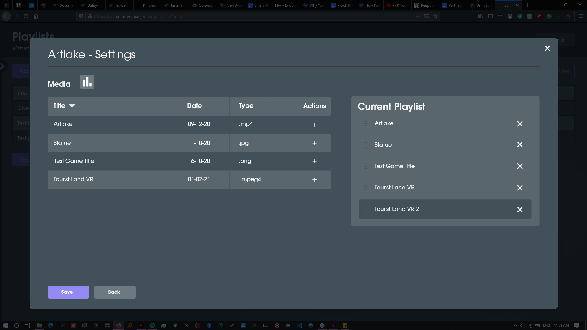Add Statue using its plus icon
Screen dimensions: 587x330
pyautogui.click(x=314, y=143)
